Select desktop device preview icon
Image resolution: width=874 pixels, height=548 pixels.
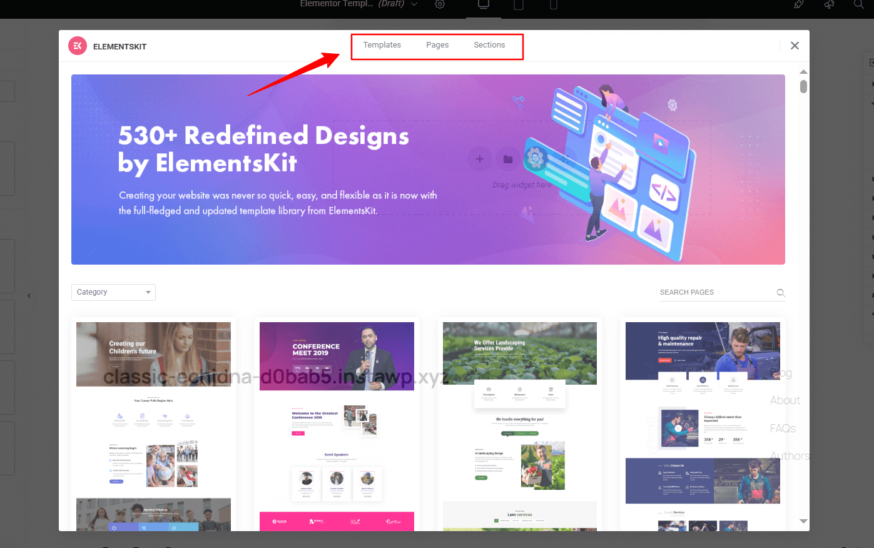[484, 4]
